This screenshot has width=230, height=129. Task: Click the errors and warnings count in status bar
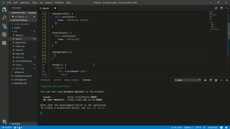(18, 128)
